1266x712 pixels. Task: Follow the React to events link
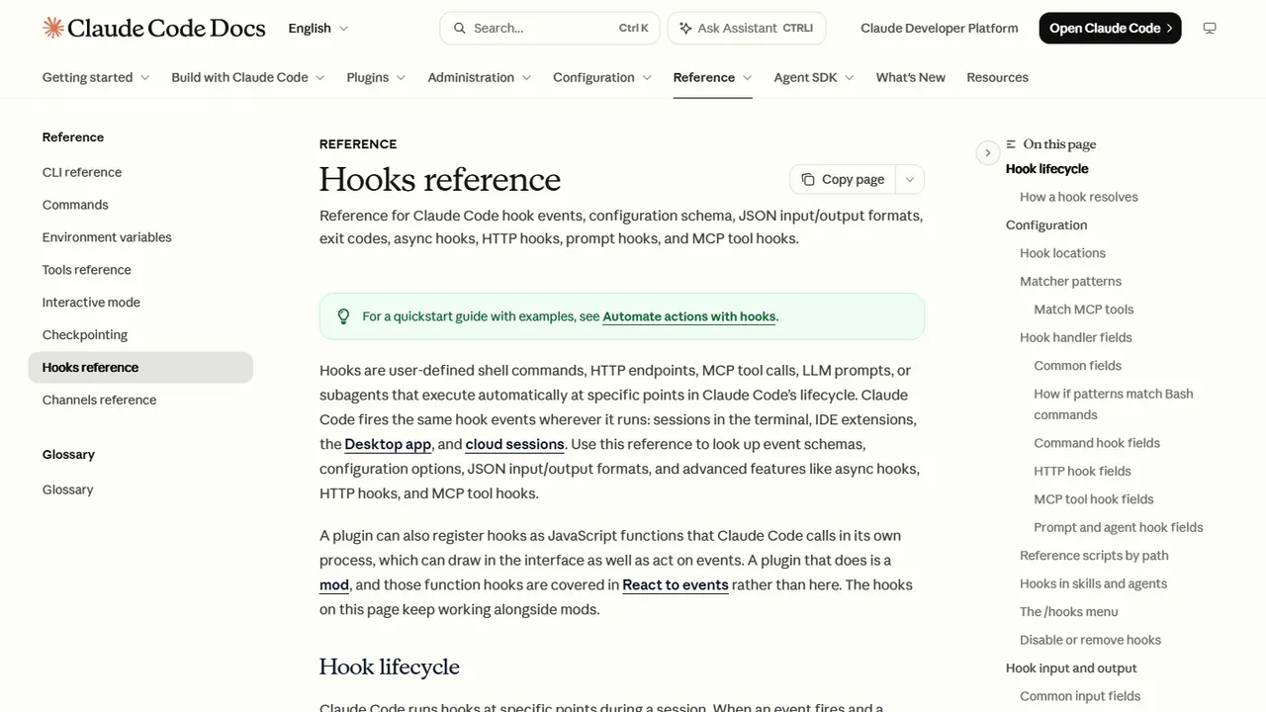(676, 584)
